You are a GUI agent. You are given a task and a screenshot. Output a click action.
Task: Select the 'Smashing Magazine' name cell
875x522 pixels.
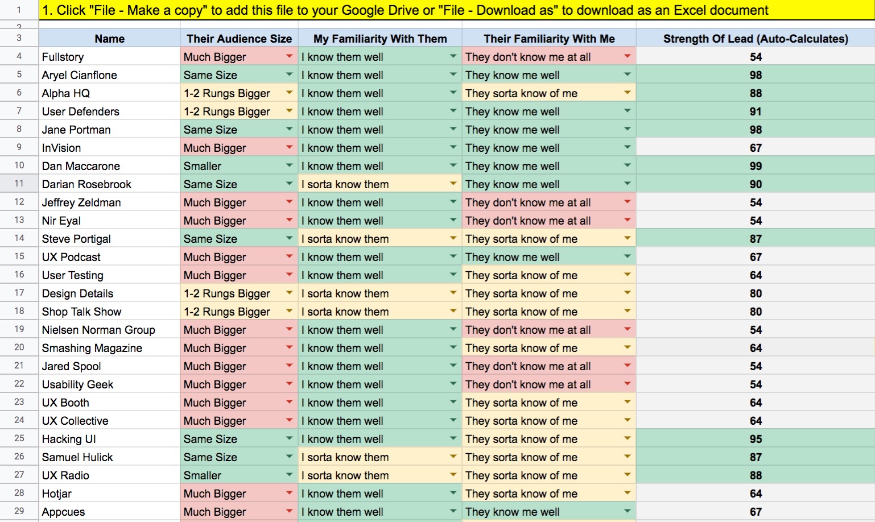[109, 347]
